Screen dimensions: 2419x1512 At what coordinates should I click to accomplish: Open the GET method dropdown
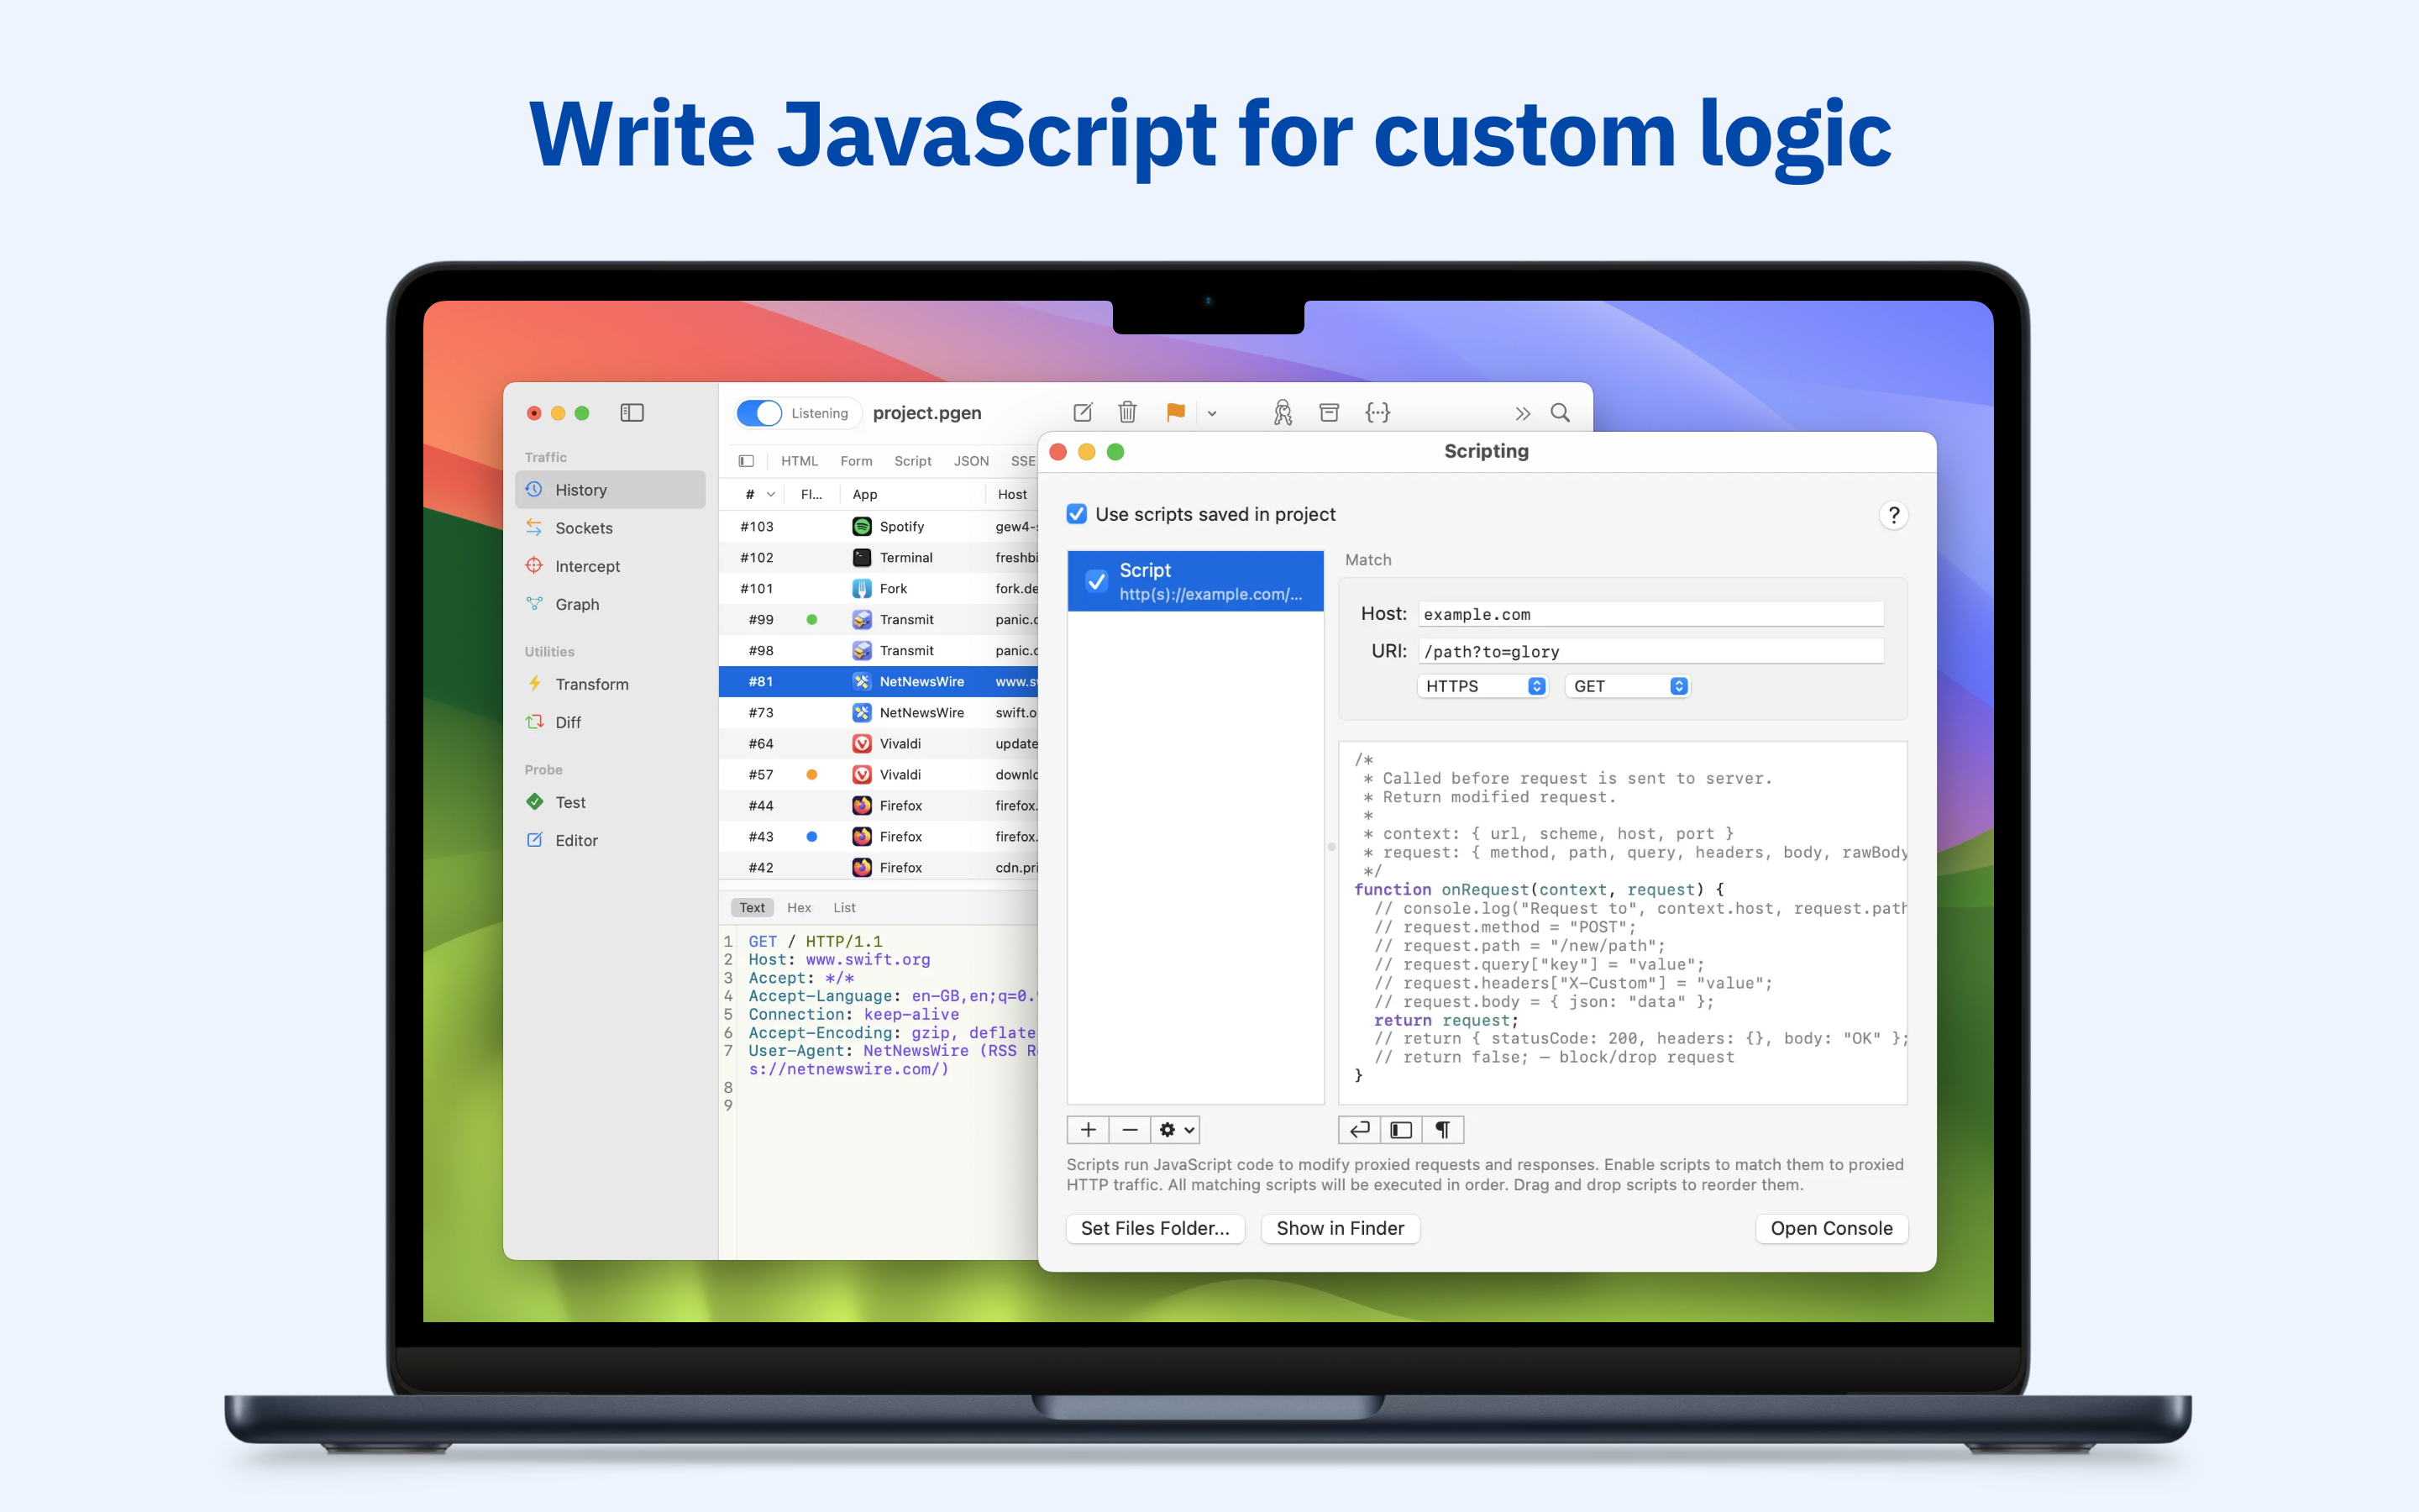coord(1627,686)
